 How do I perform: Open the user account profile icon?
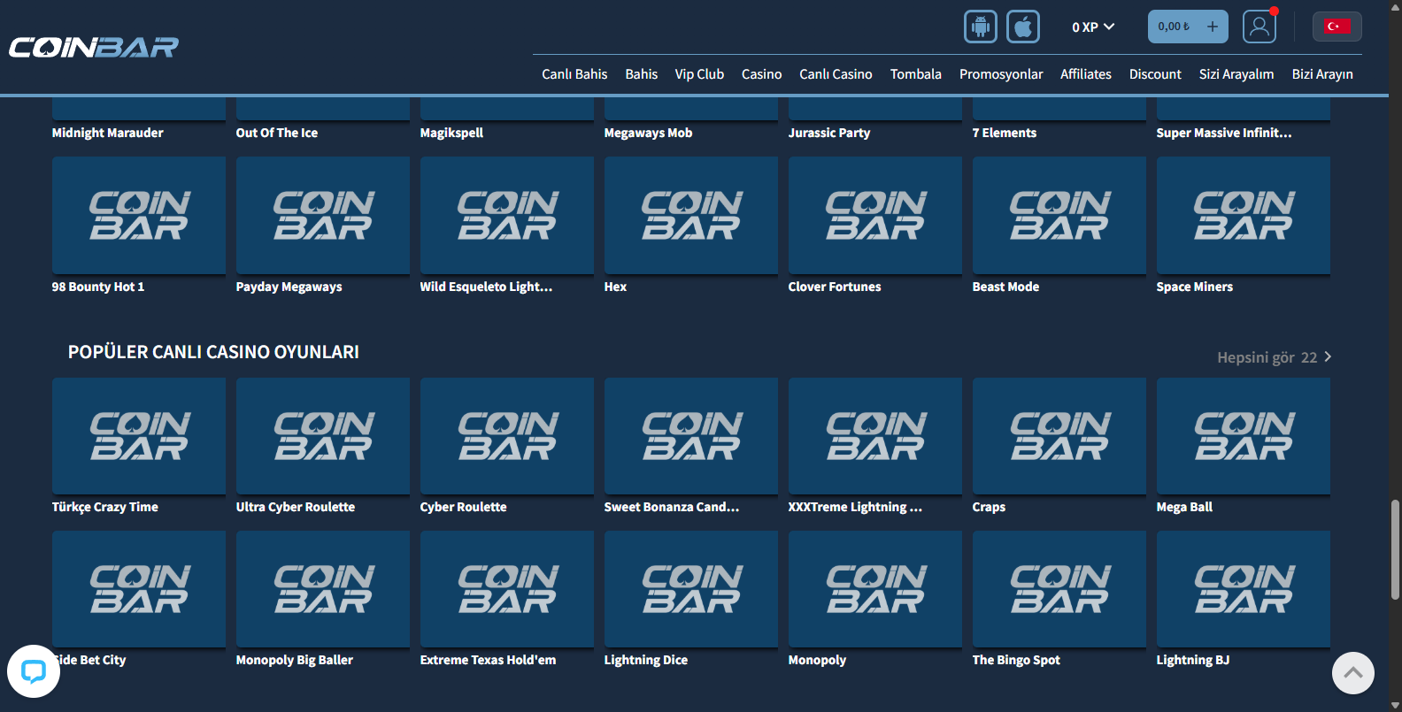[x=1259, y=27]
